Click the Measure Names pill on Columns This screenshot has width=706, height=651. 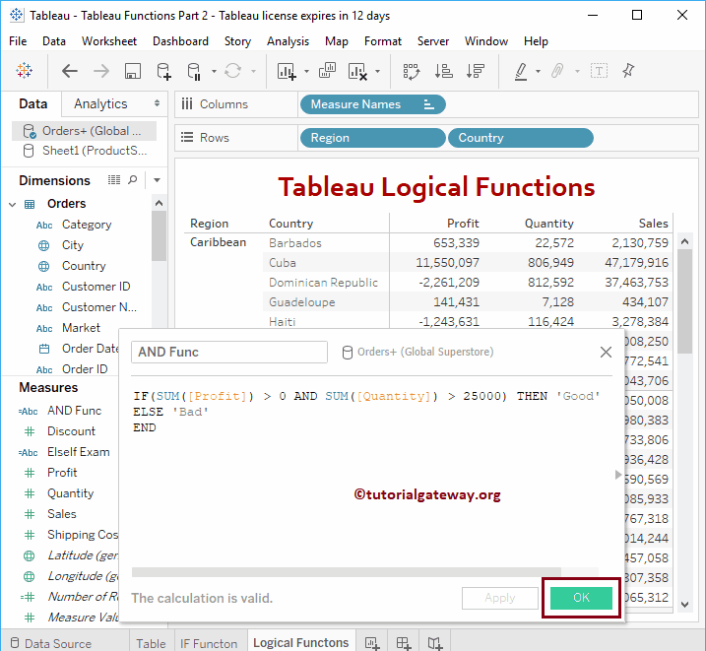click(372, 104)
